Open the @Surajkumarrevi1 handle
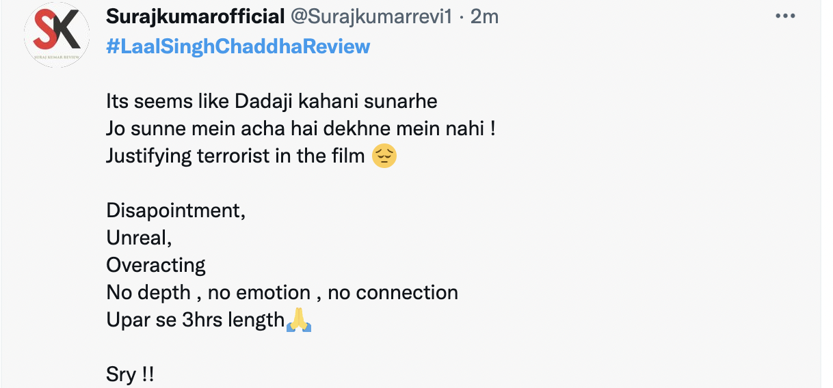833x388 pixels. (x=372, y=16)
